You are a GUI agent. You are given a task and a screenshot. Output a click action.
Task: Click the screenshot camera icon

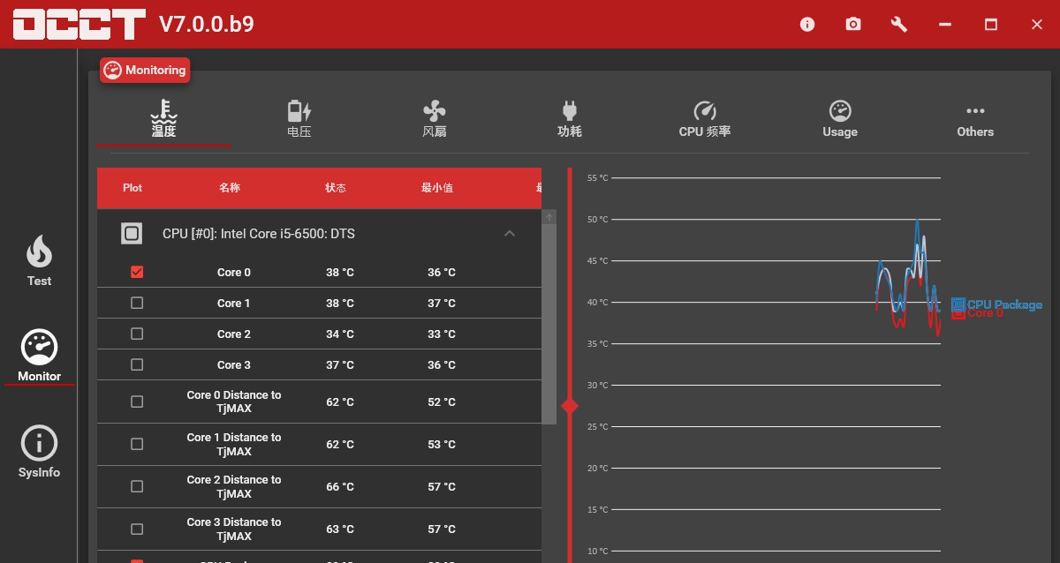[853, 25]
